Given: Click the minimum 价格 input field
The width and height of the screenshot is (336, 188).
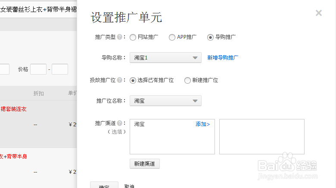Looking at the screenshot, I should [x=38, y=69].
